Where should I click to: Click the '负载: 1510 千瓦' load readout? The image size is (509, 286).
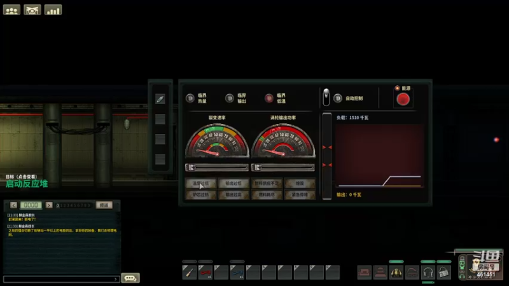tap(352, 118)
